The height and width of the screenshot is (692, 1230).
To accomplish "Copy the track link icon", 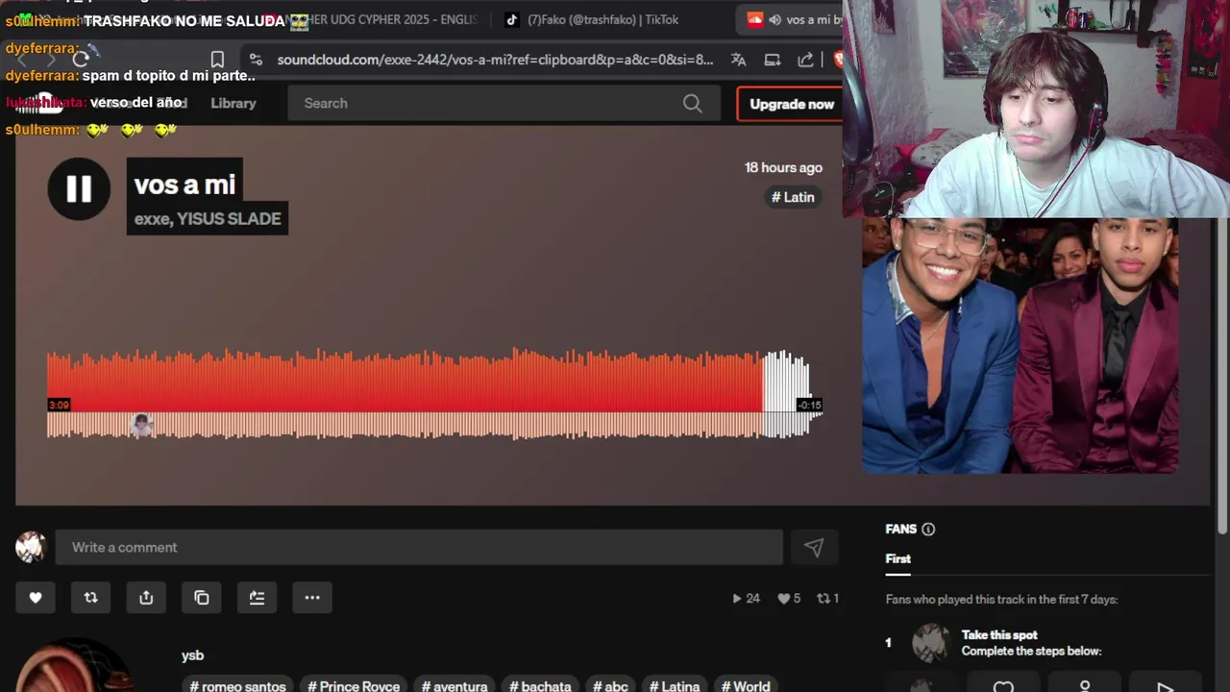I will pos(202,598).
